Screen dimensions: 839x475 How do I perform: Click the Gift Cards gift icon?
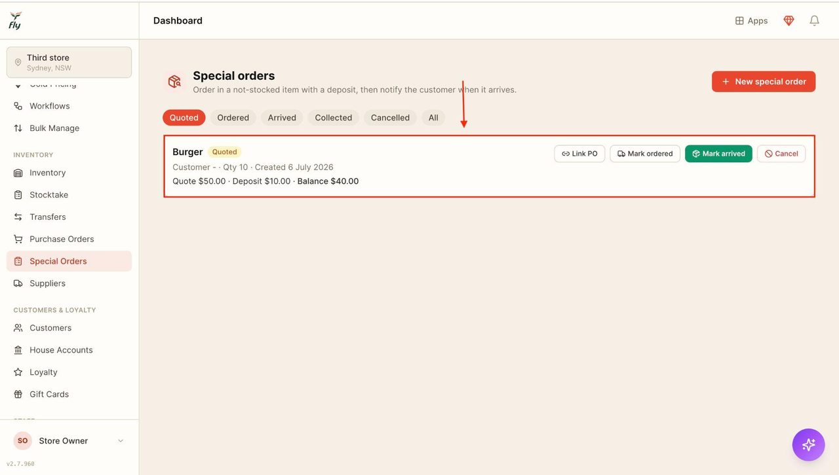[x=18, y=395]
